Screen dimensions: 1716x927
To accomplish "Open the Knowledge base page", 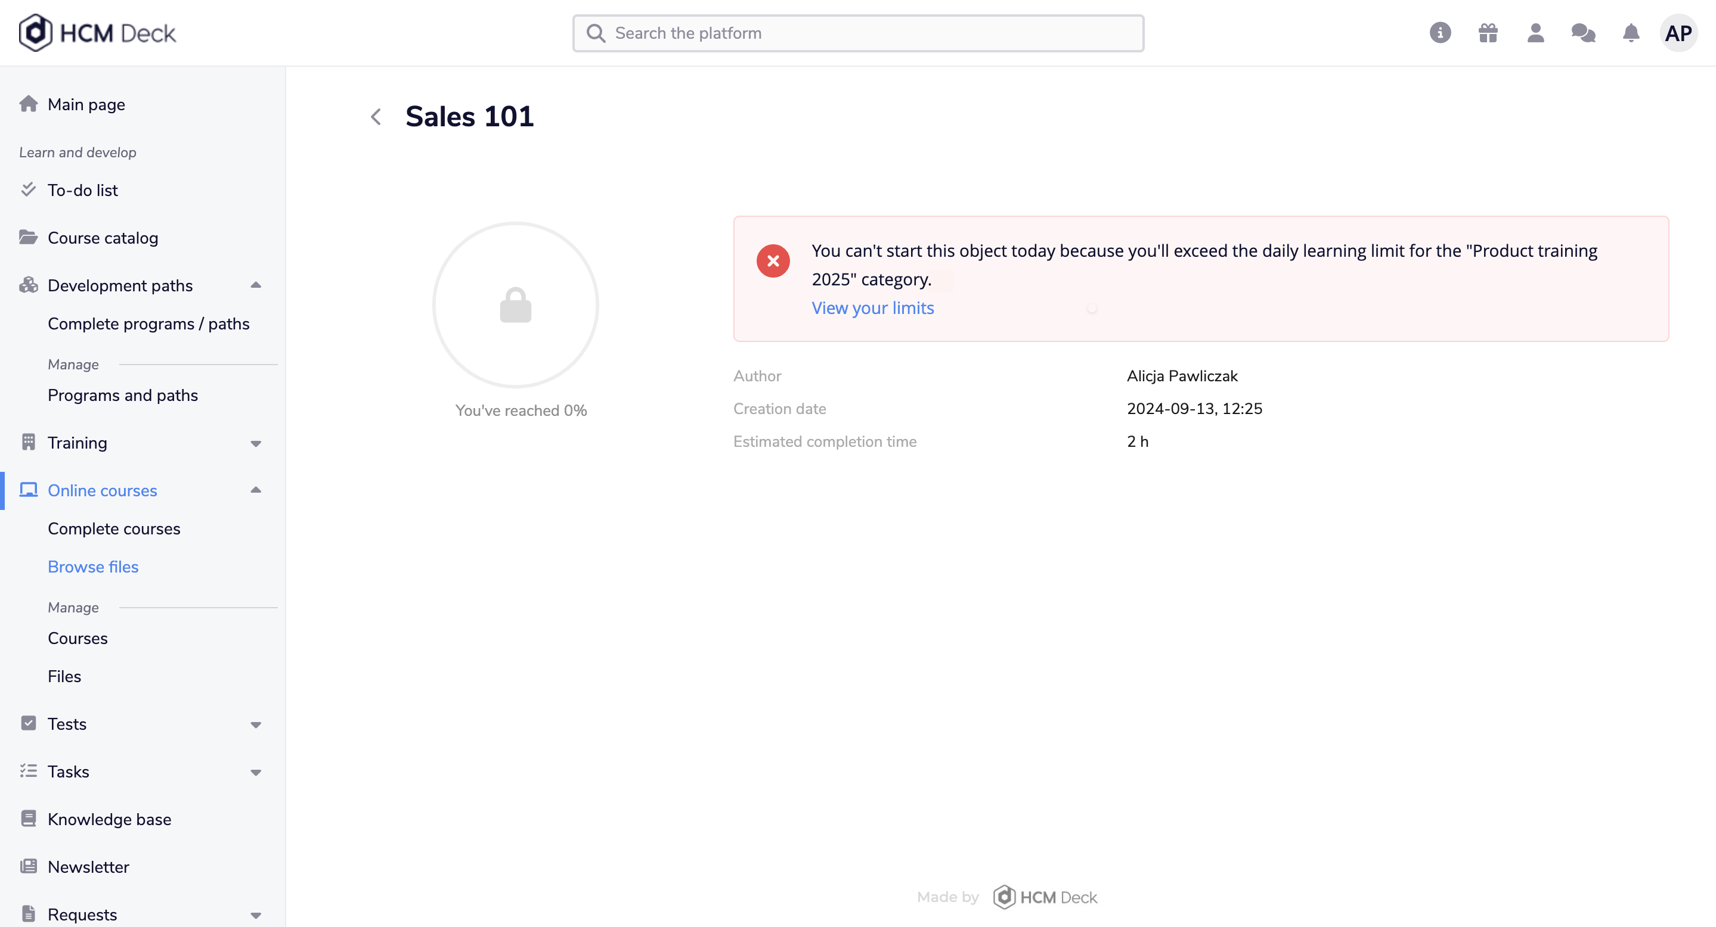I will (x=109, y=819).
